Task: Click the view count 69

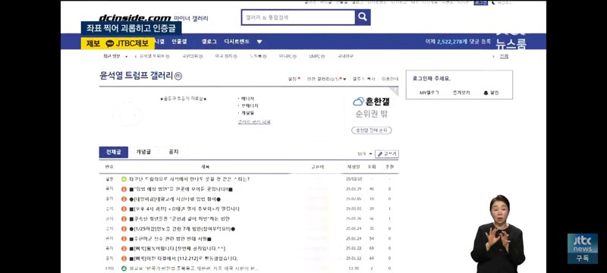Action: click(372, 249)
